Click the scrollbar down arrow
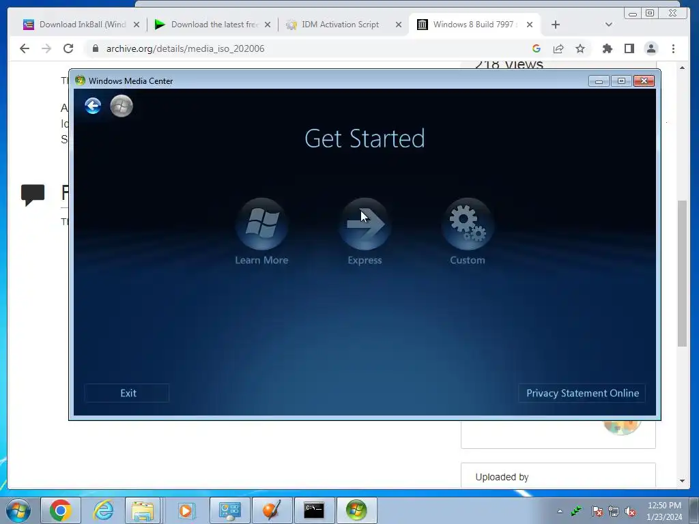699x524 pixels. [x=682, y=481]
